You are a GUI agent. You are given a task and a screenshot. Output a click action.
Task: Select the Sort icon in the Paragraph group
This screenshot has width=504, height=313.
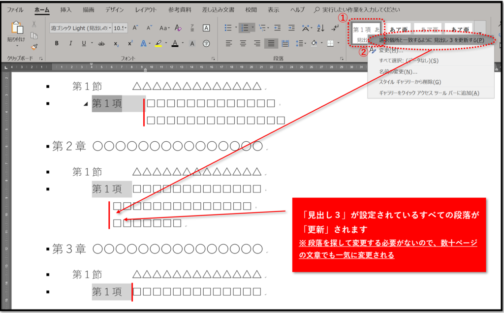(320, 28)
